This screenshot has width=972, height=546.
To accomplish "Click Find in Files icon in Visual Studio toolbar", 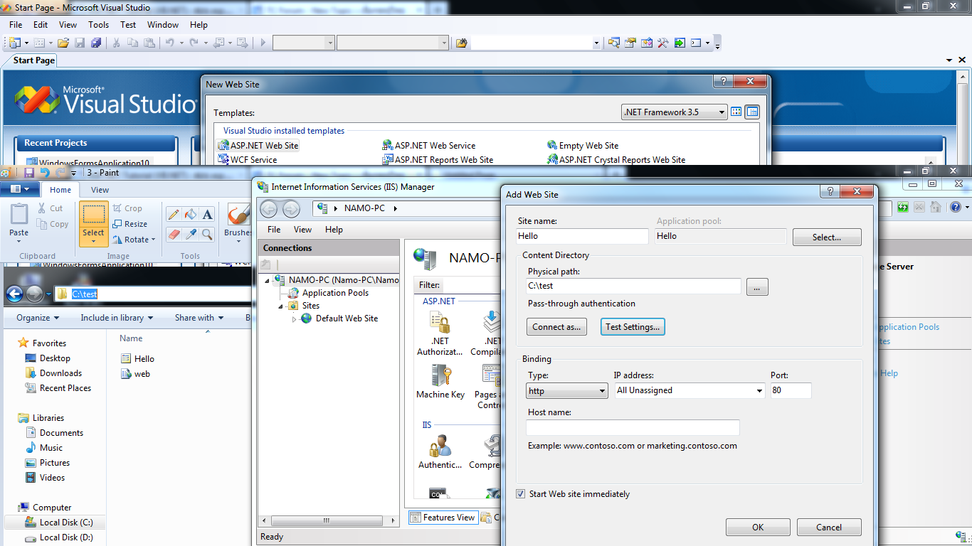I will [461, 43].
